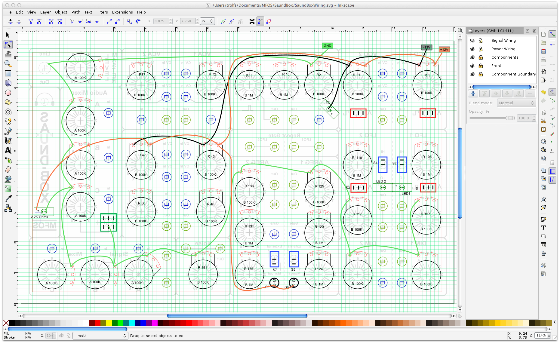Select the Spiral tool in toolbox
Image resolution: width=560 pixels, height=344 pixels.
(8, 112)
